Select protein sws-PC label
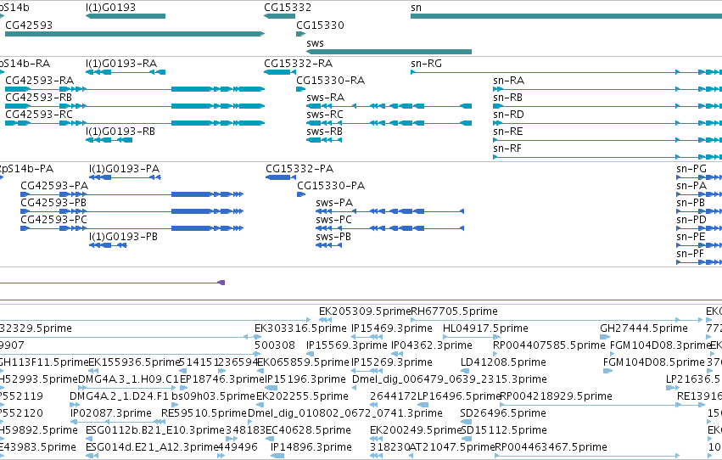 click(x=333, y=220)
